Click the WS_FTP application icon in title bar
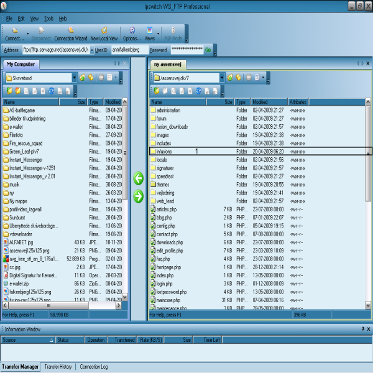Image resolution: width=373 pixels, height=373 pixels. pyautogui.click(x=4, y=6)
